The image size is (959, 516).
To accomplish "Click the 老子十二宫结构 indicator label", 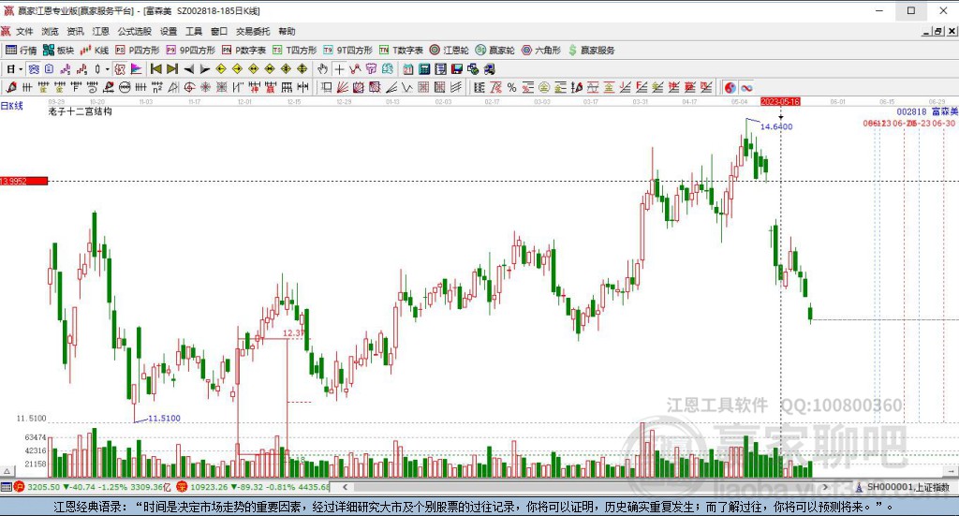I will (x=81, y=111).
